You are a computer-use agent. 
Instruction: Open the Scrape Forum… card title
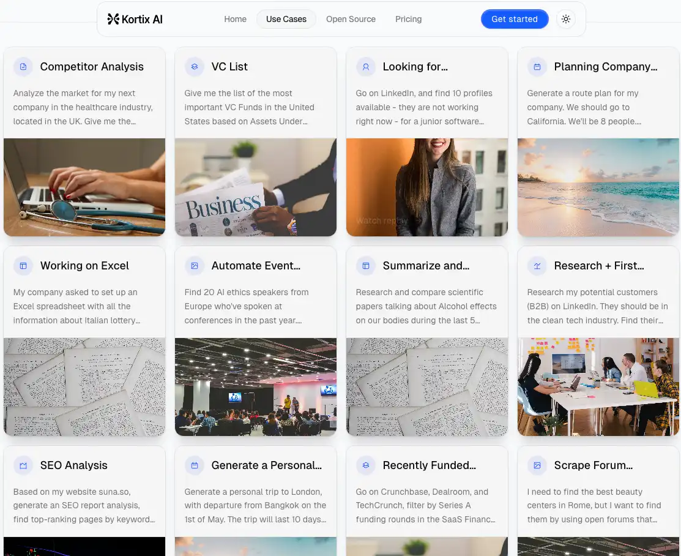coord(594,465)
